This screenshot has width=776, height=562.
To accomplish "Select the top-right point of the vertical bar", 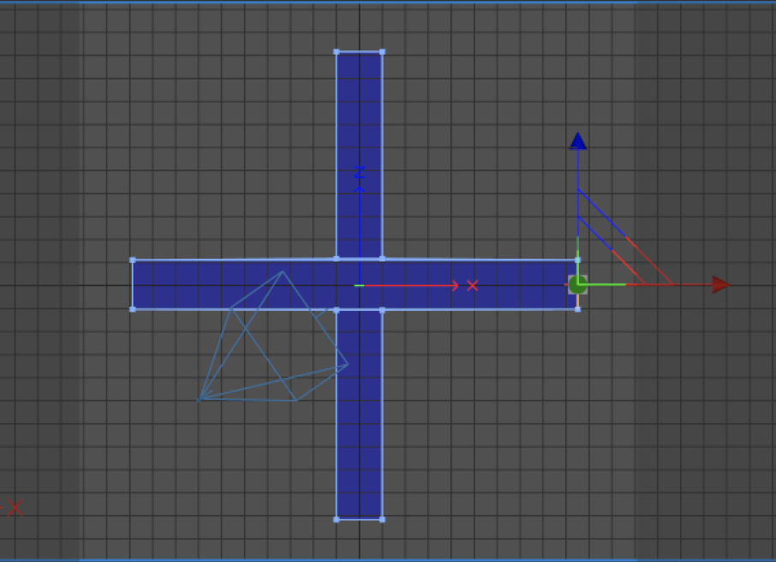I will (382, 51).
